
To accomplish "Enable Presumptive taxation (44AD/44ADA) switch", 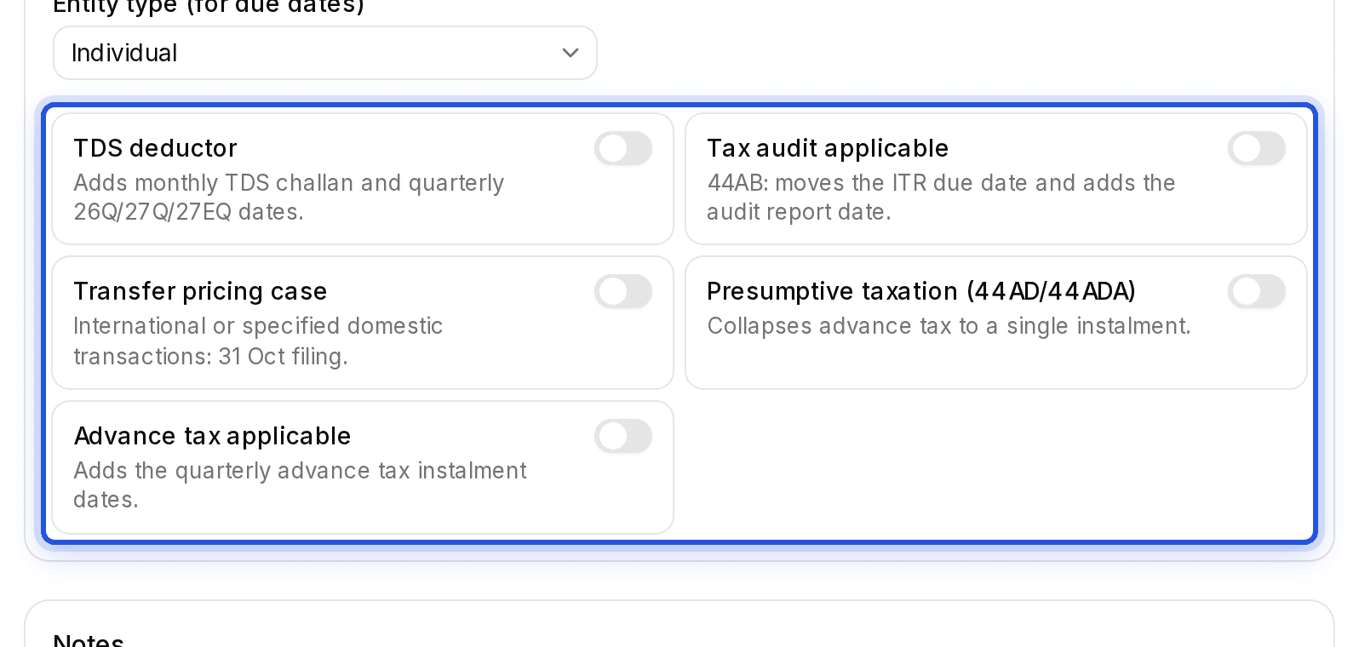I will tap(1257, 291).
